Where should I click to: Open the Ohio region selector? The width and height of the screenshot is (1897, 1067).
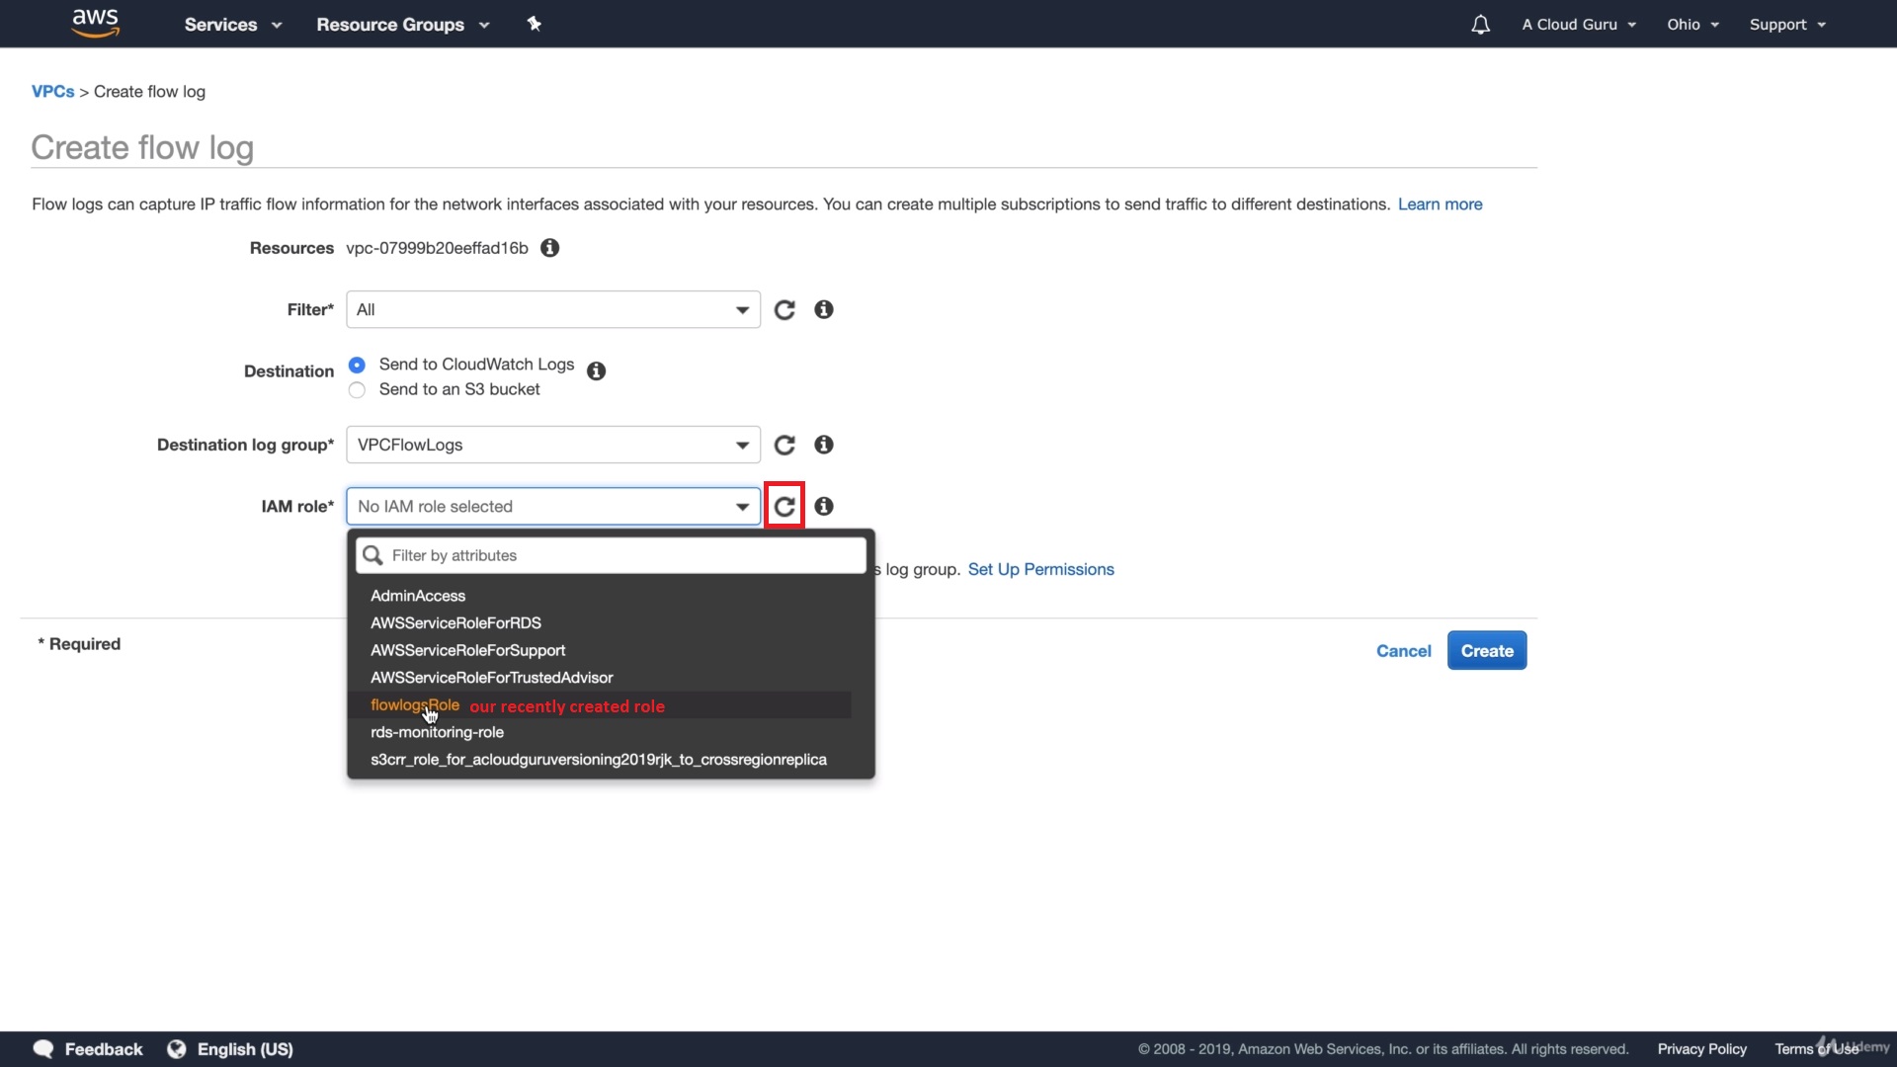(x=1691, y=25)
